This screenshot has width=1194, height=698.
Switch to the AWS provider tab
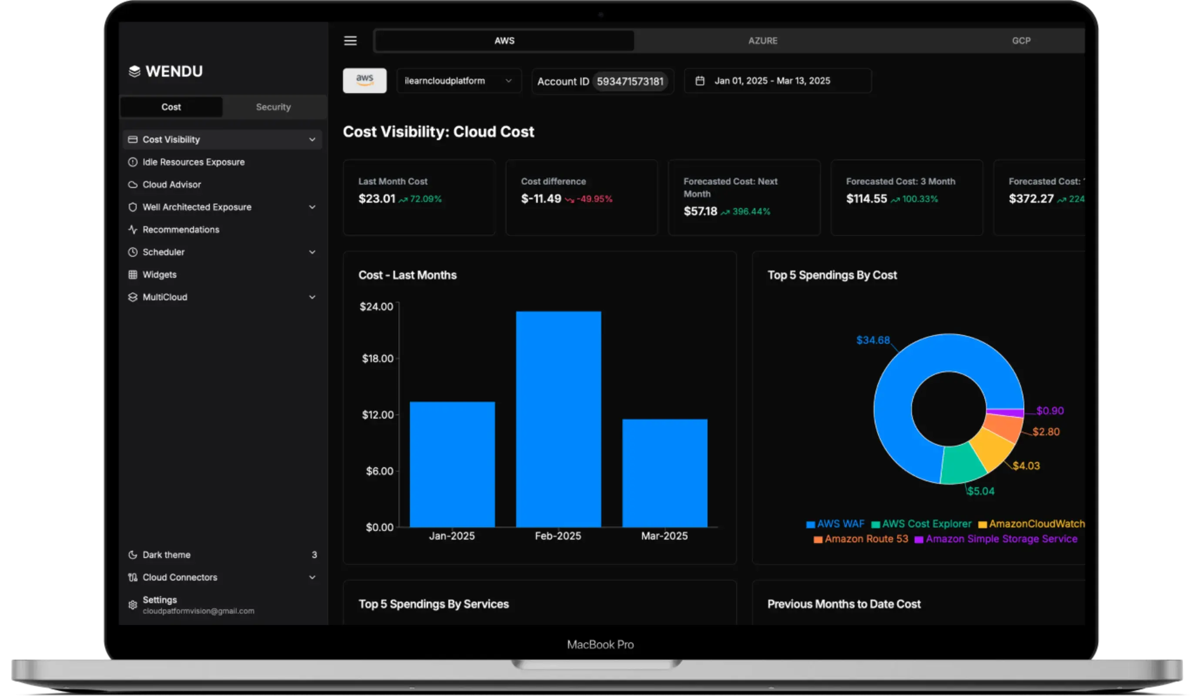pyautogui.click(x=504, y=41)
